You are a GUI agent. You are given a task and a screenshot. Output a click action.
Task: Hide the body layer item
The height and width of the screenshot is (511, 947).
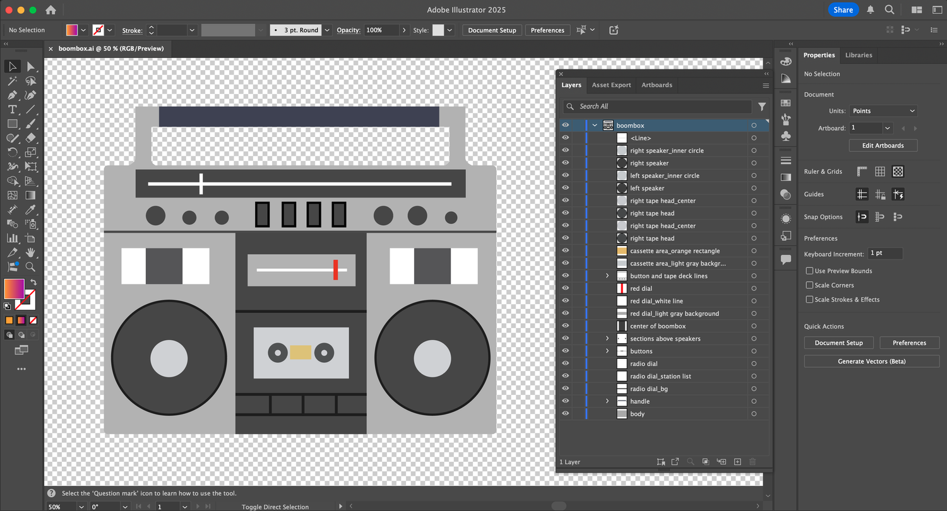(565, 414)
